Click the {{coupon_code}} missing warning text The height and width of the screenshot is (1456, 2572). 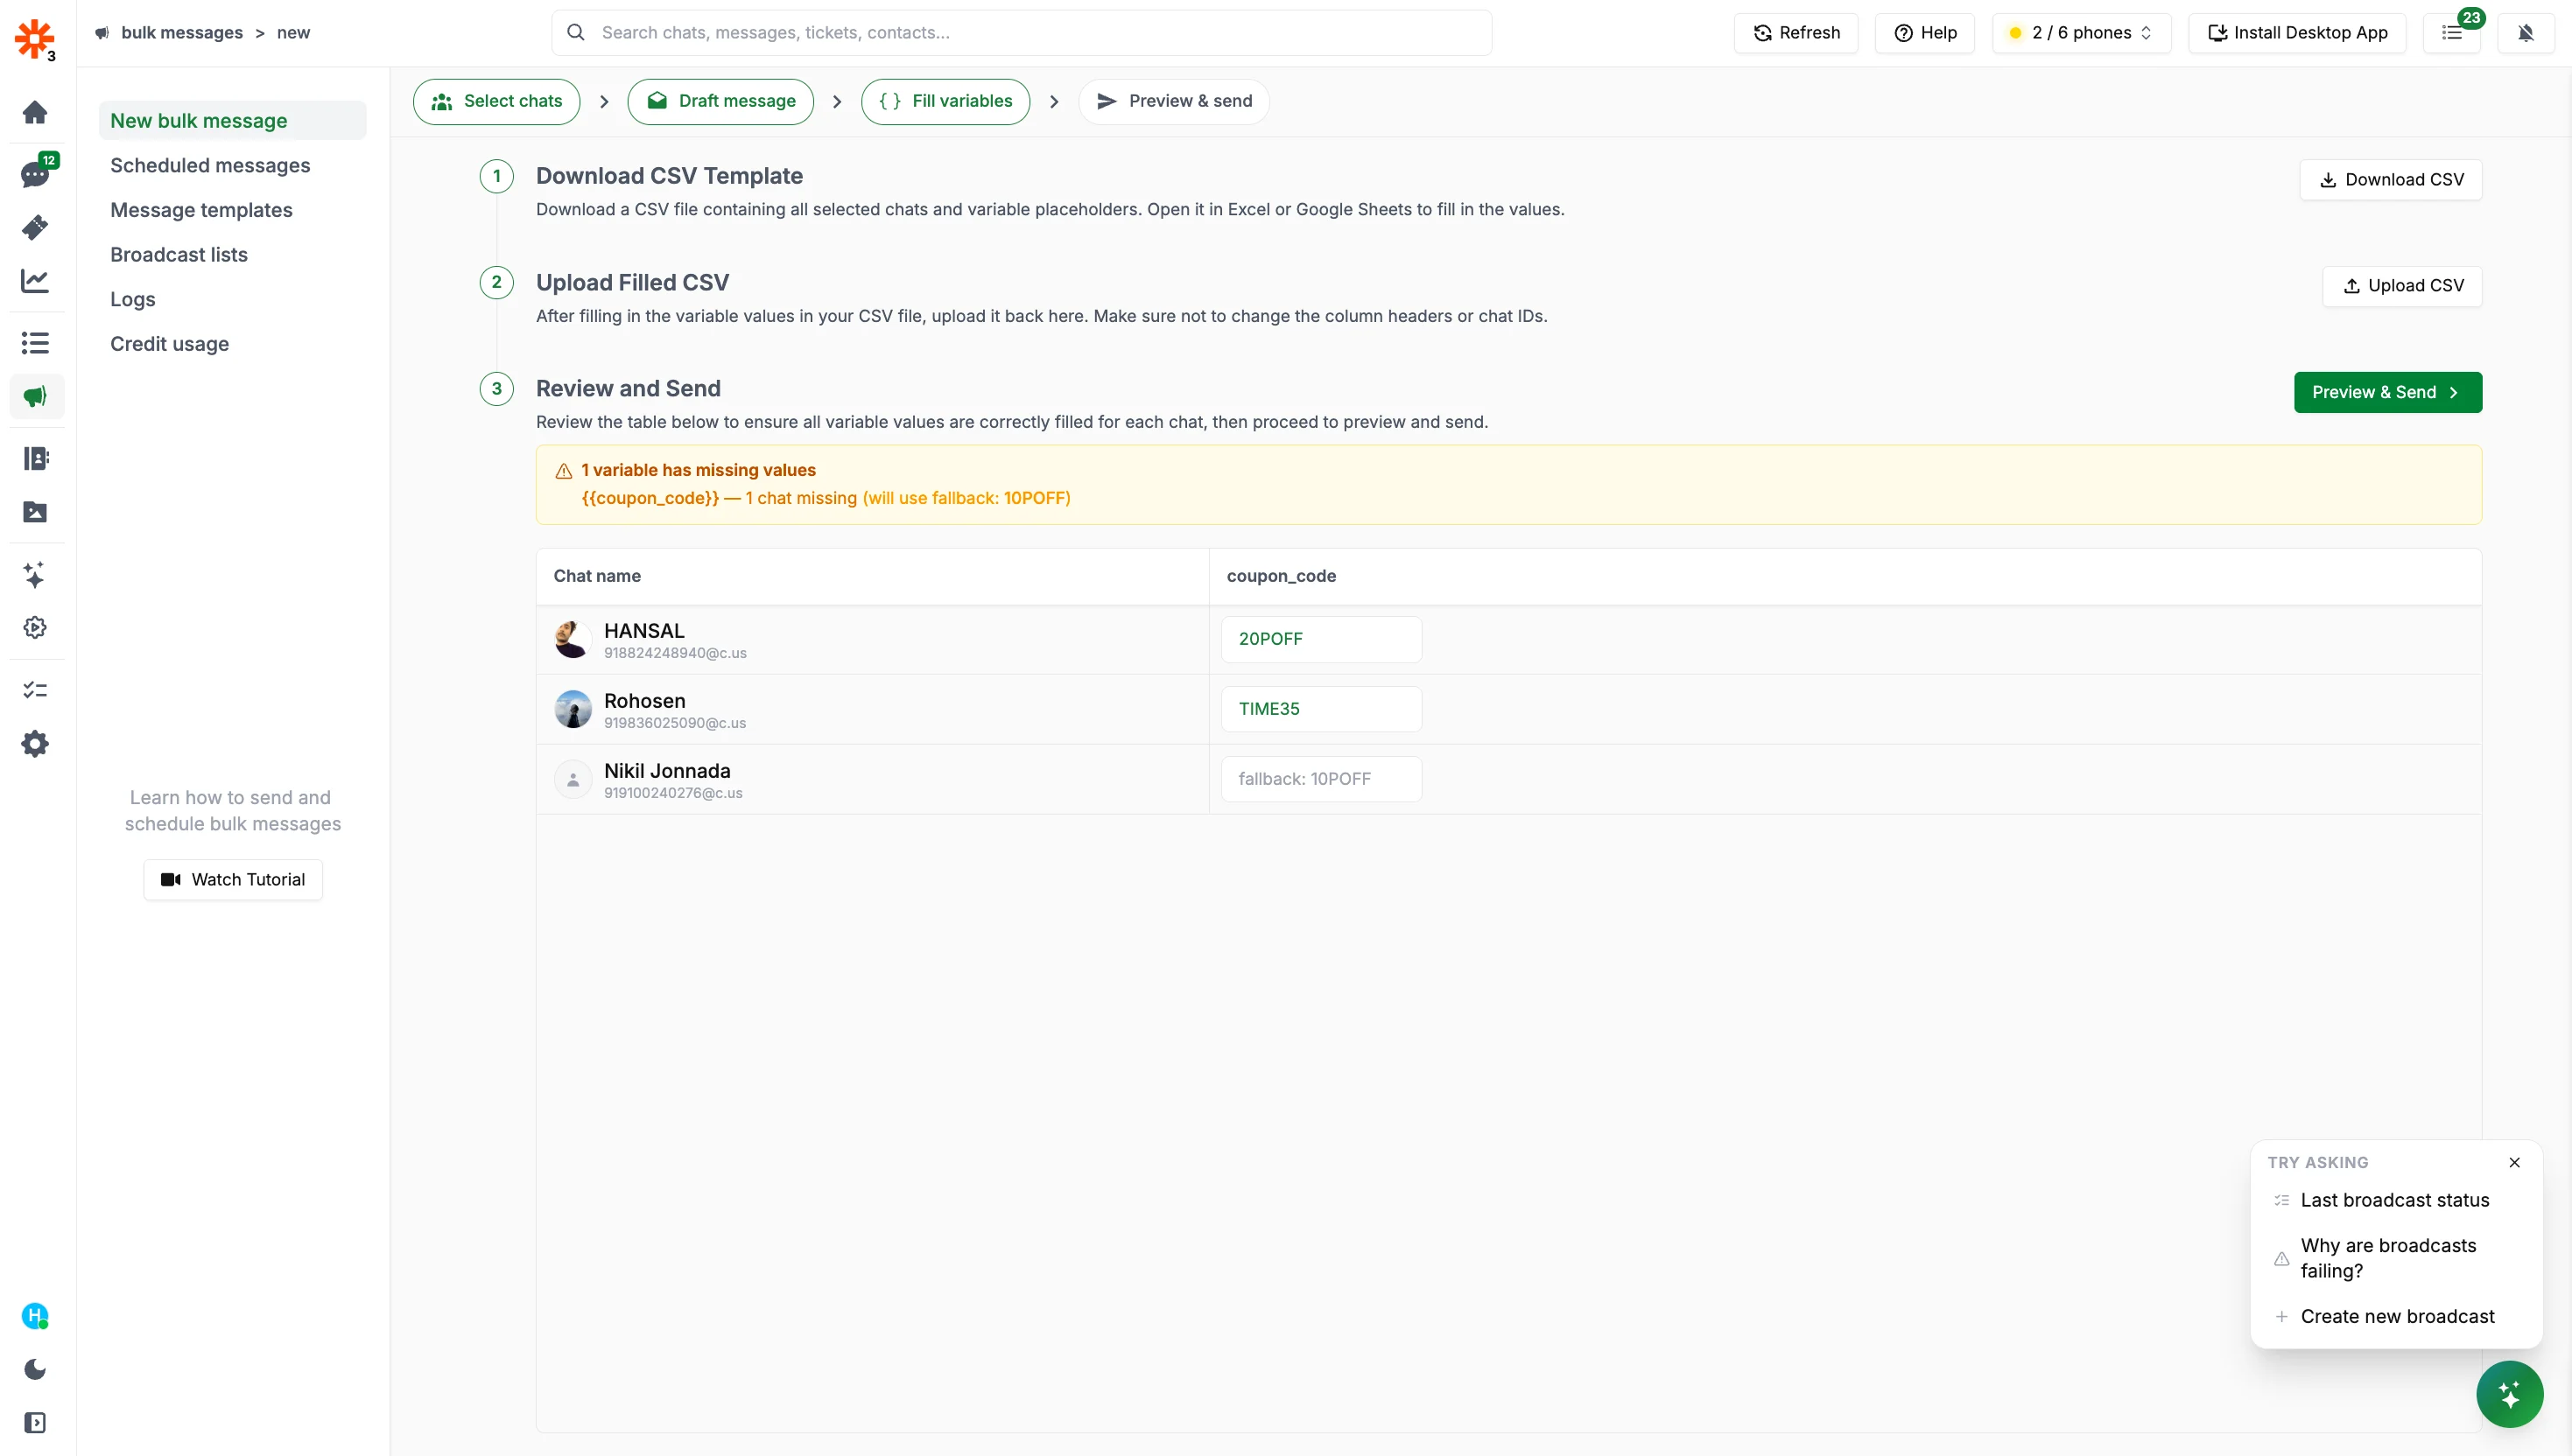[826, 498]
